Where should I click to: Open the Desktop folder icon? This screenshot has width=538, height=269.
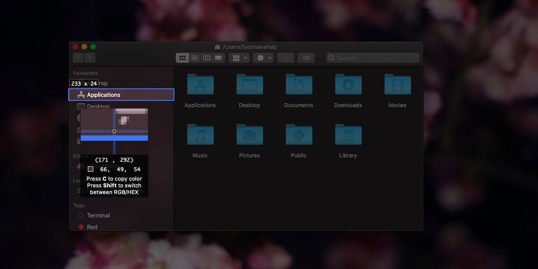250,84
